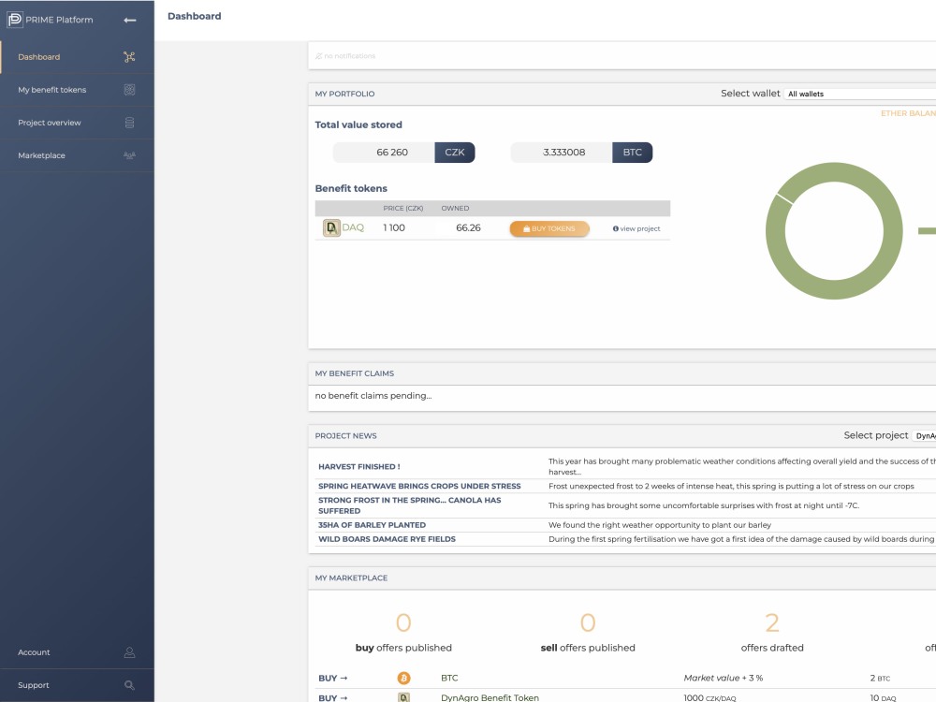Click the BUY BTC offer row label
The height and width of the screenshot is (702, 936).
[x=332, y=678]
